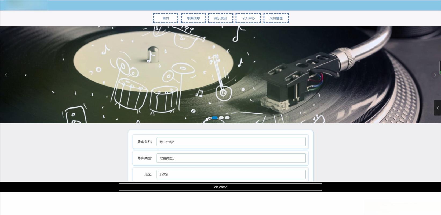
Task: Click into the 歌曲类型 text box
Action: pos(231,158)
